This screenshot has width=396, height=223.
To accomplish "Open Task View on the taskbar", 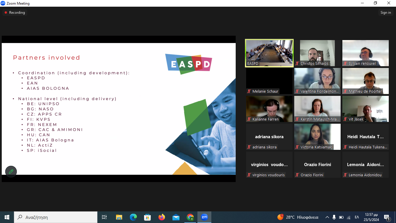I will point(104,217).
